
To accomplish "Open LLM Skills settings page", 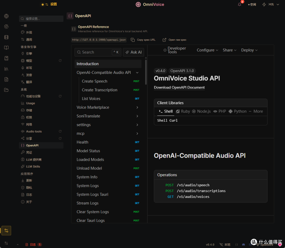I will coord(41,166).
